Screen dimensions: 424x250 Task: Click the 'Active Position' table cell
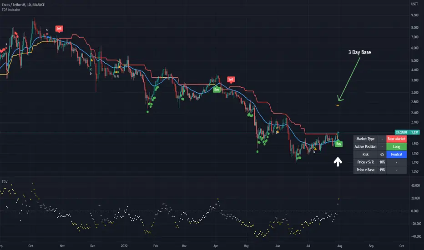(365, 146)
